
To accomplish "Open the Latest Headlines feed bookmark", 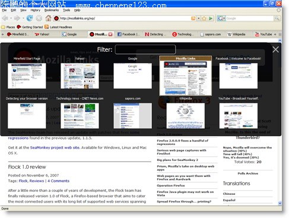I will pos(58,27).
